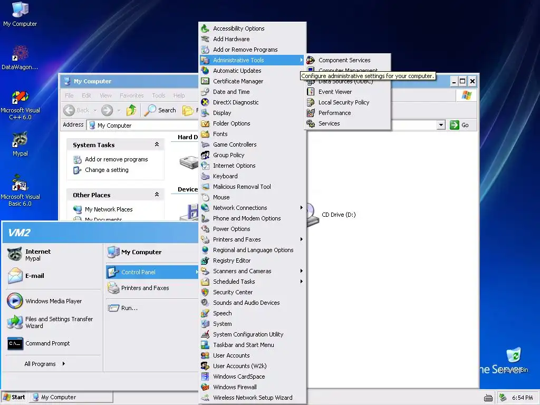
Task: Expand the Scheduled Tasks submenu arrow
Action: pos(301,282)
